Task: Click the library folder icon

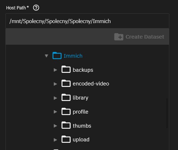Action: 66,97
